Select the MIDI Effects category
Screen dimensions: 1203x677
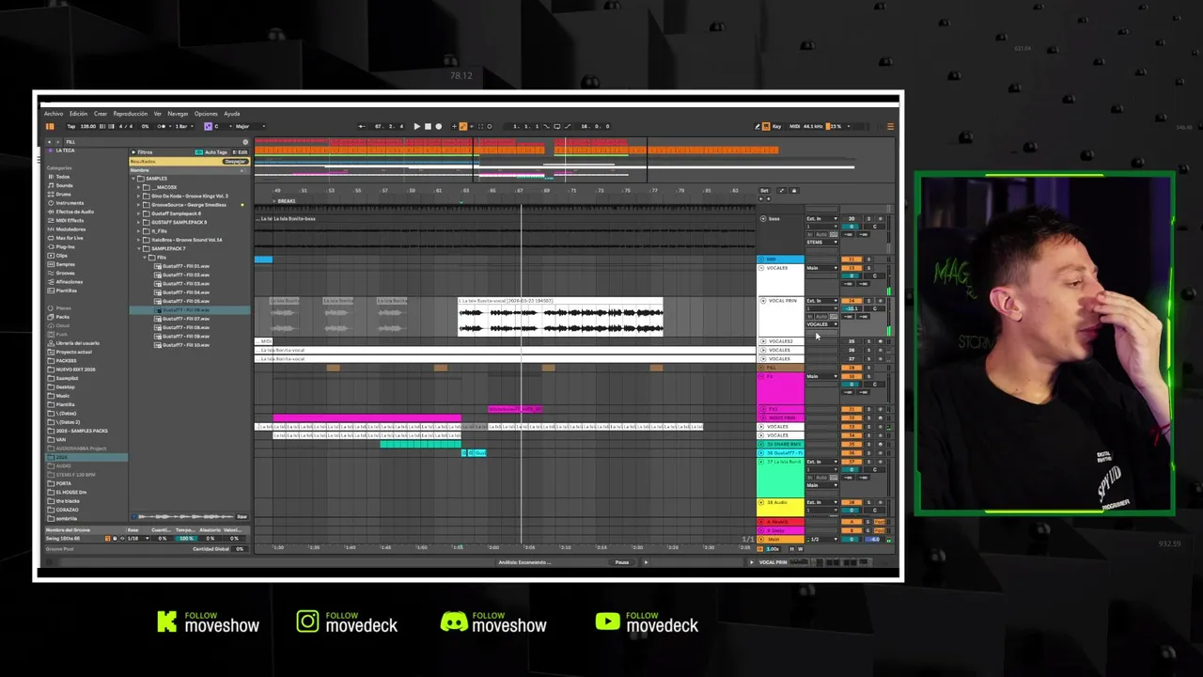coord(68,220)
